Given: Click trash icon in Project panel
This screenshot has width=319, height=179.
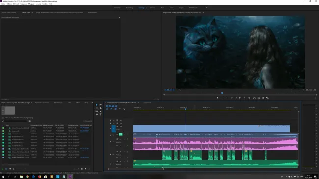Looking at the screenshot, I should [x=89, y=169].
